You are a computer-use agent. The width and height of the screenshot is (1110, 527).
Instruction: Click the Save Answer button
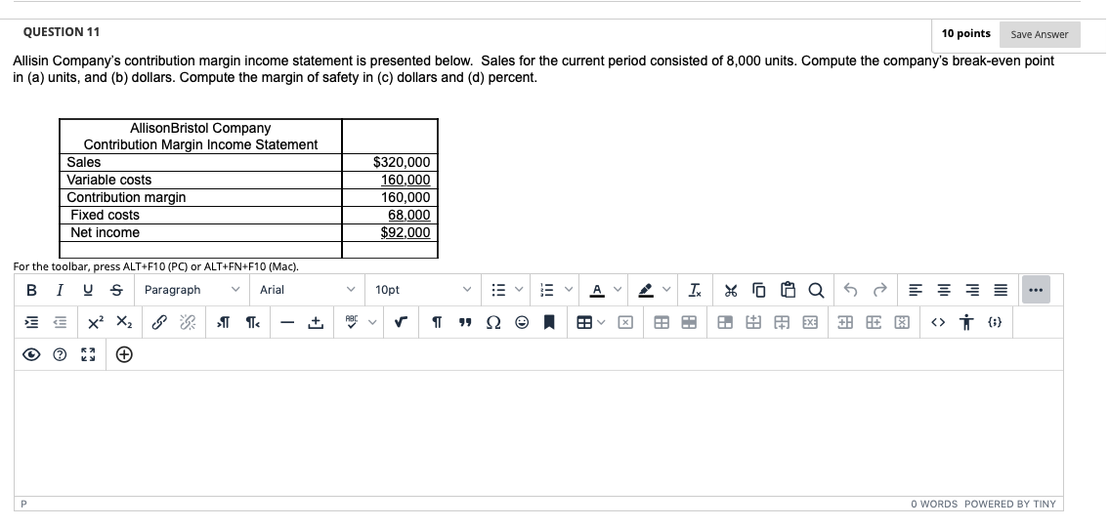[x=1040, y=35]
